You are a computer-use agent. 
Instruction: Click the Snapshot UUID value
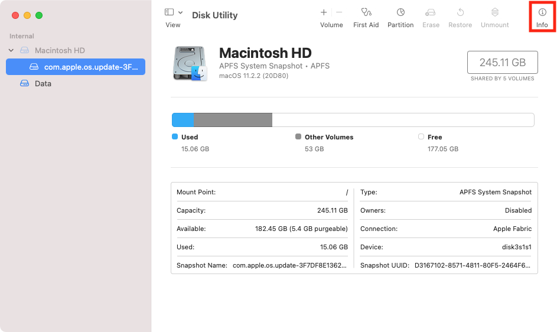[473, 265]
